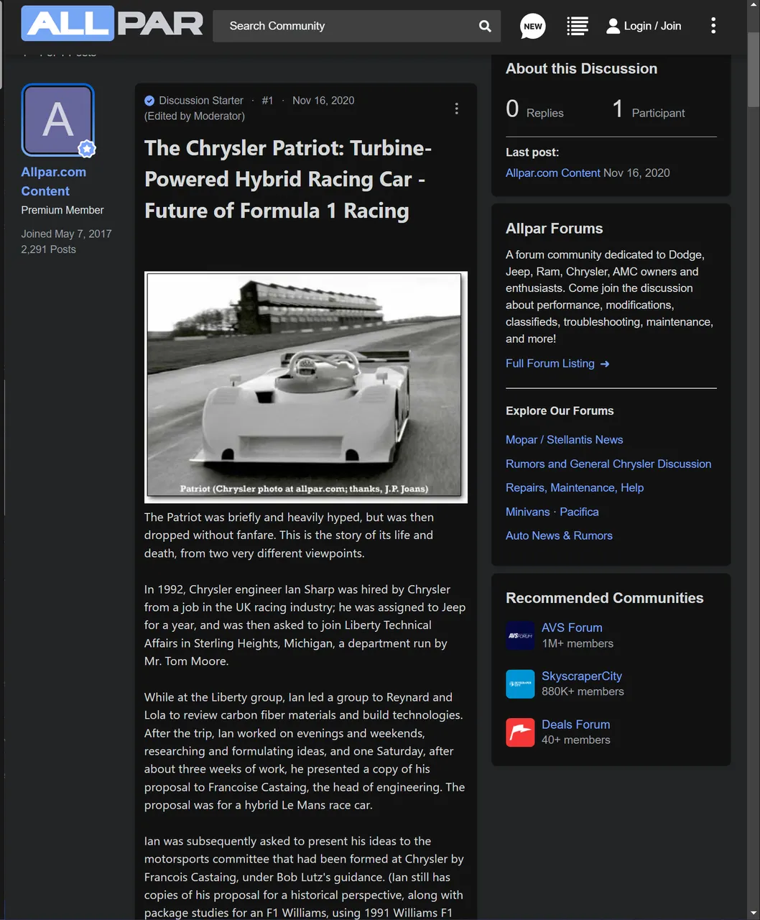Click 'Recommended Communities' heading
Screen dimensions: 760x920
pyautogui.click(x=605, y=598)
